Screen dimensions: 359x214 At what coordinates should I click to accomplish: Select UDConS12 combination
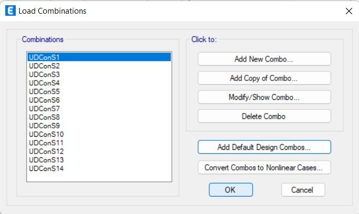click(x=99, y=151)
